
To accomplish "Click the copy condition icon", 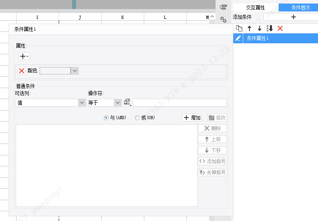I will tap(239, 28).
